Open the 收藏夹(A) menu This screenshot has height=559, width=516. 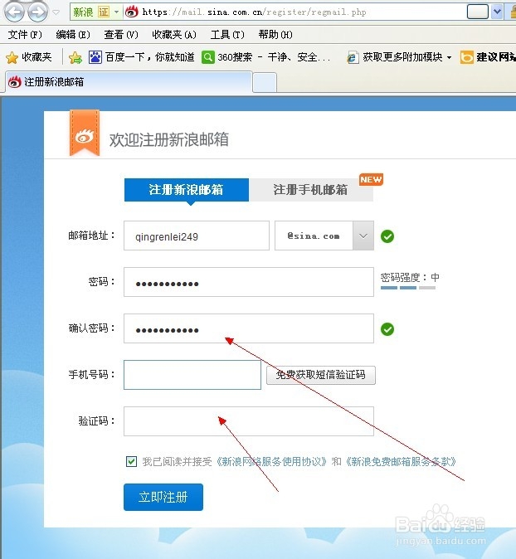pyautogui.click(x=174, y=35)
